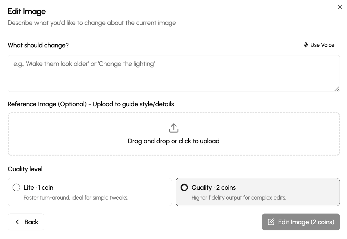
Task: Click the upload arrow icon
Action: tap(174, 128)
